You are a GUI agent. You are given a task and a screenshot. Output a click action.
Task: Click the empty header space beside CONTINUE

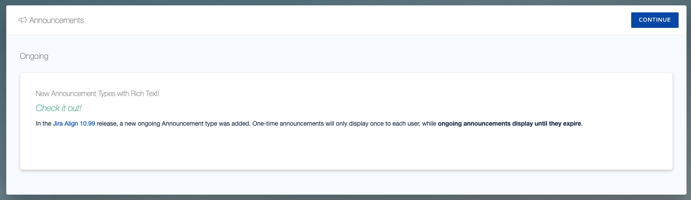(354, 20)
